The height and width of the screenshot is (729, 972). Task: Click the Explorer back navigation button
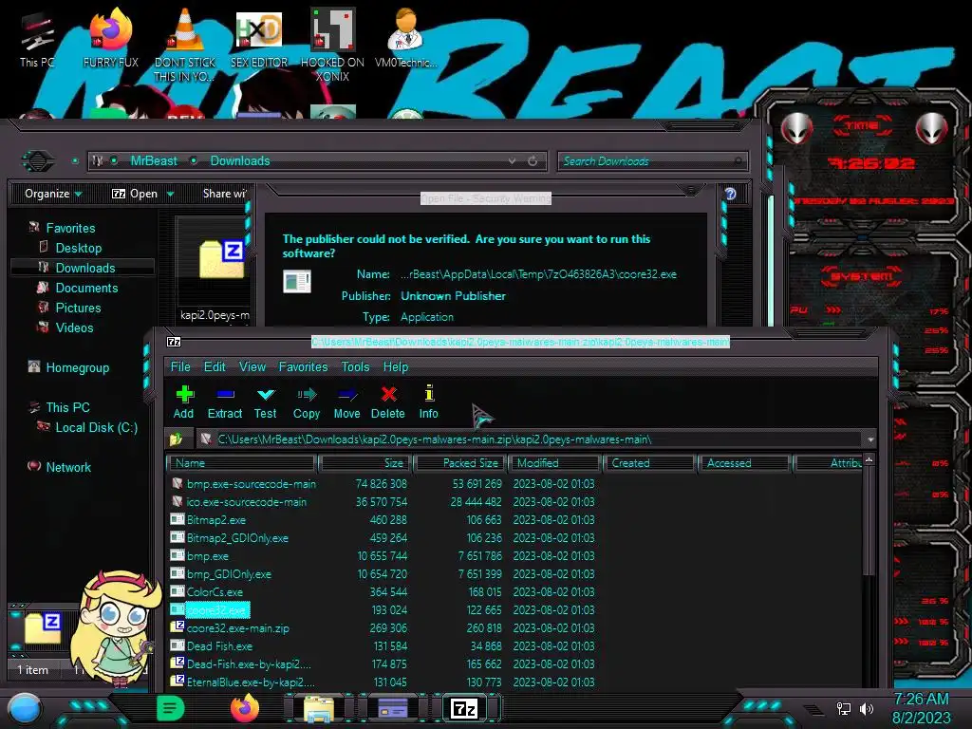pyautogui.click(x=38, y=161)
